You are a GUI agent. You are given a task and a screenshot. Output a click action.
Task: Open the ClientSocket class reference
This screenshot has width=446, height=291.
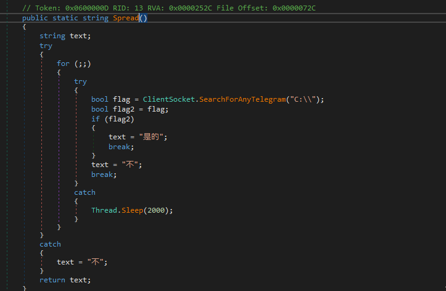168,99
